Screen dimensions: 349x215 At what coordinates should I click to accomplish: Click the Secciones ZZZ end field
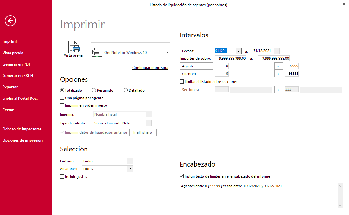292,90
